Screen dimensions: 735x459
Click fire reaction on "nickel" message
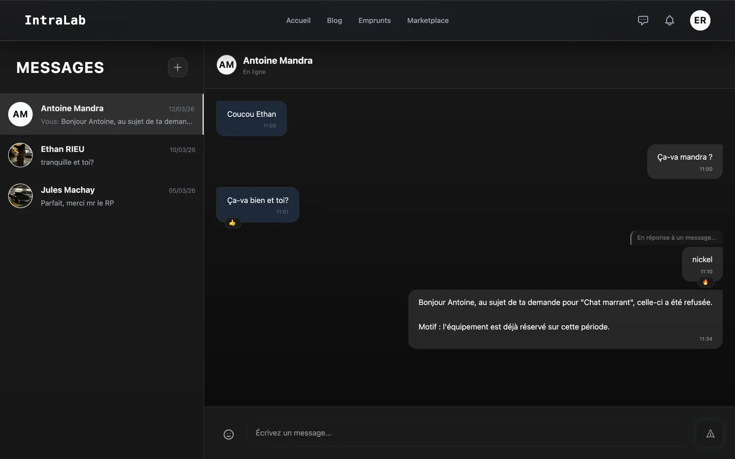[706, 282]
